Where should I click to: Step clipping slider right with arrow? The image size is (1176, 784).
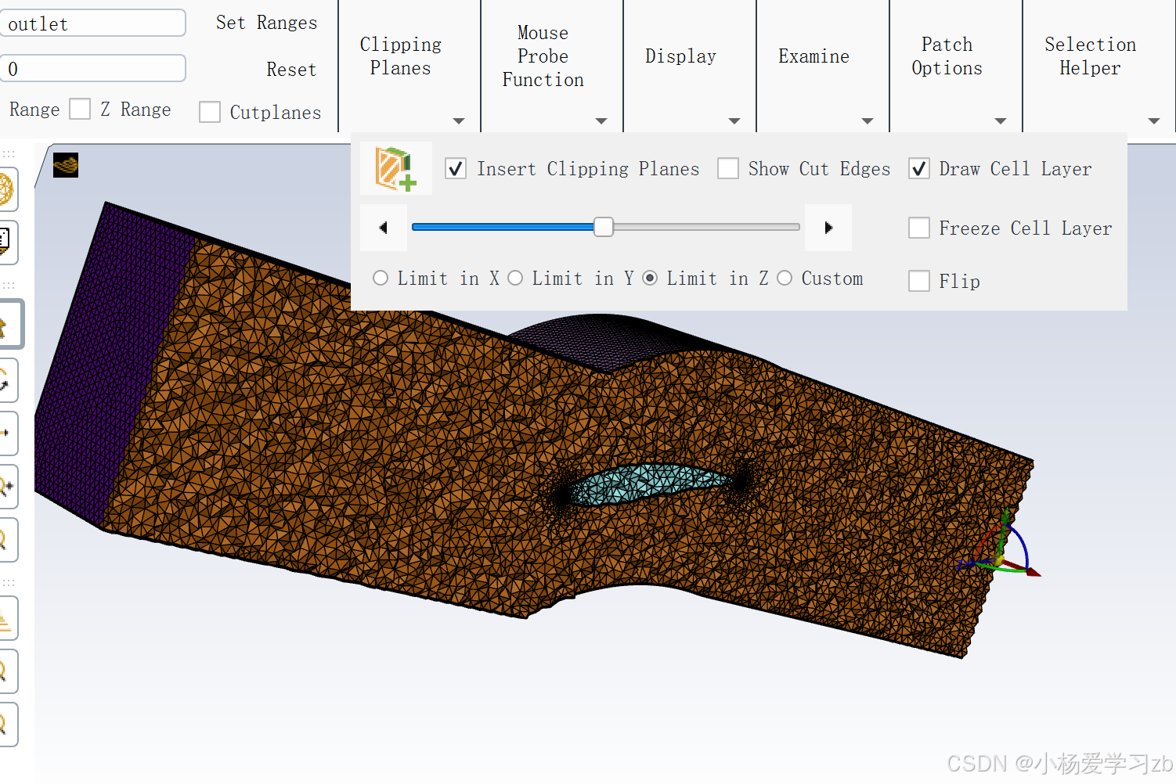tap(828, 228)
